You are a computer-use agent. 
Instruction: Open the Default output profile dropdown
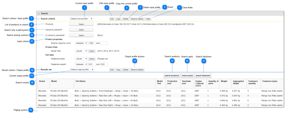pyautogui.click(x=82, y=70)
